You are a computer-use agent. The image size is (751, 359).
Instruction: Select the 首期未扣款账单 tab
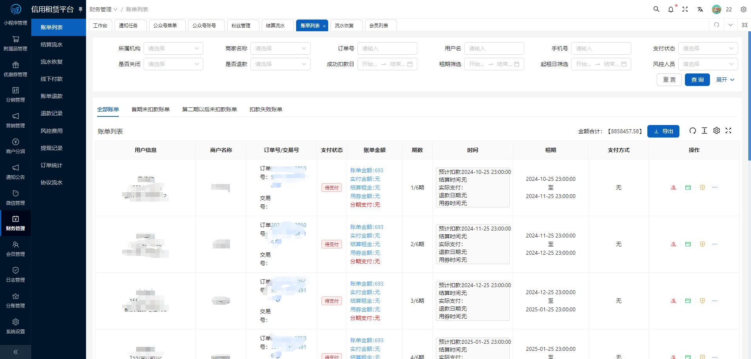pyautogui.click(x=151, y=109)
